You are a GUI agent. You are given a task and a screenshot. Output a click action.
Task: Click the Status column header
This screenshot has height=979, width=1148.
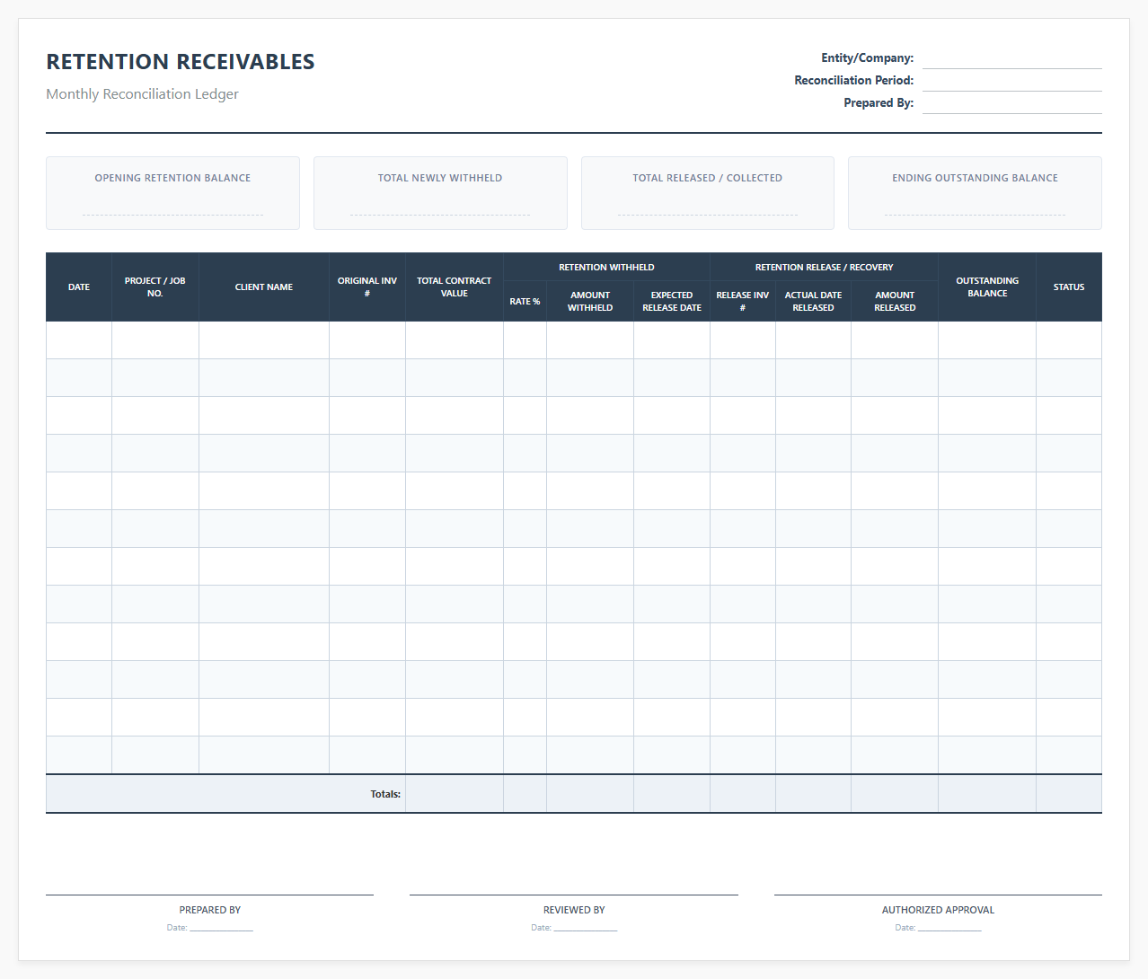(1069, 287)
